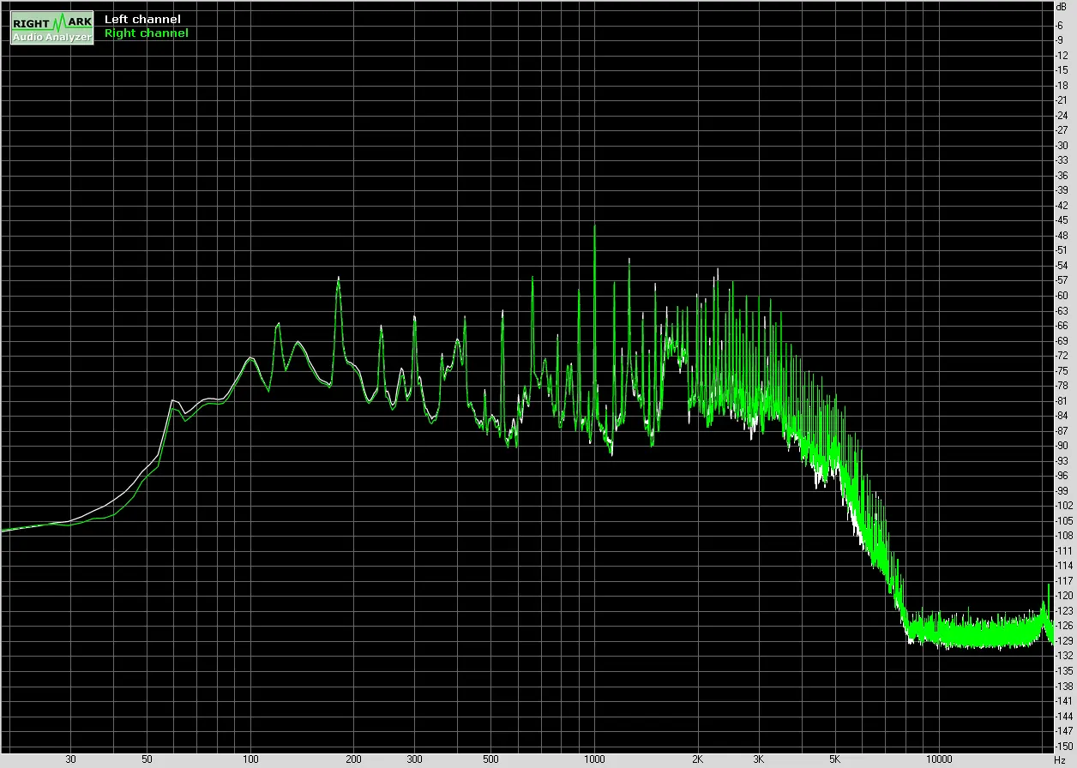1077x768 pixels.
Task: Click the "-45" dB scale label
Action: (1063, 220)
